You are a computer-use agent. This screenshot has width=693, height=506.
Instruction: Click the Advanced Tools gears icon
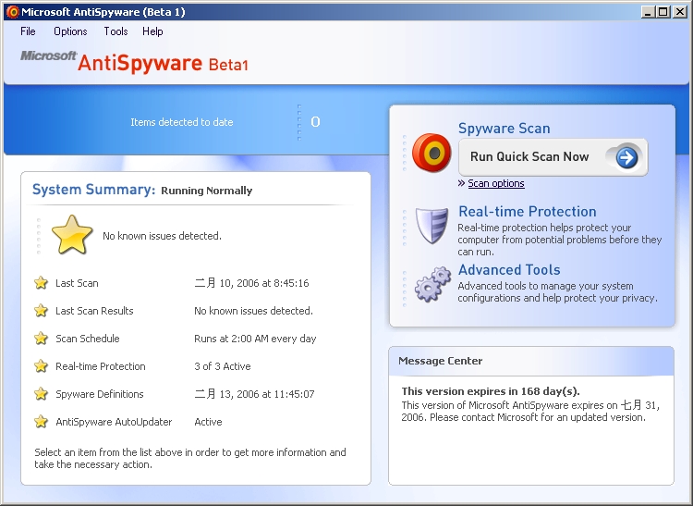coord(432,284)
